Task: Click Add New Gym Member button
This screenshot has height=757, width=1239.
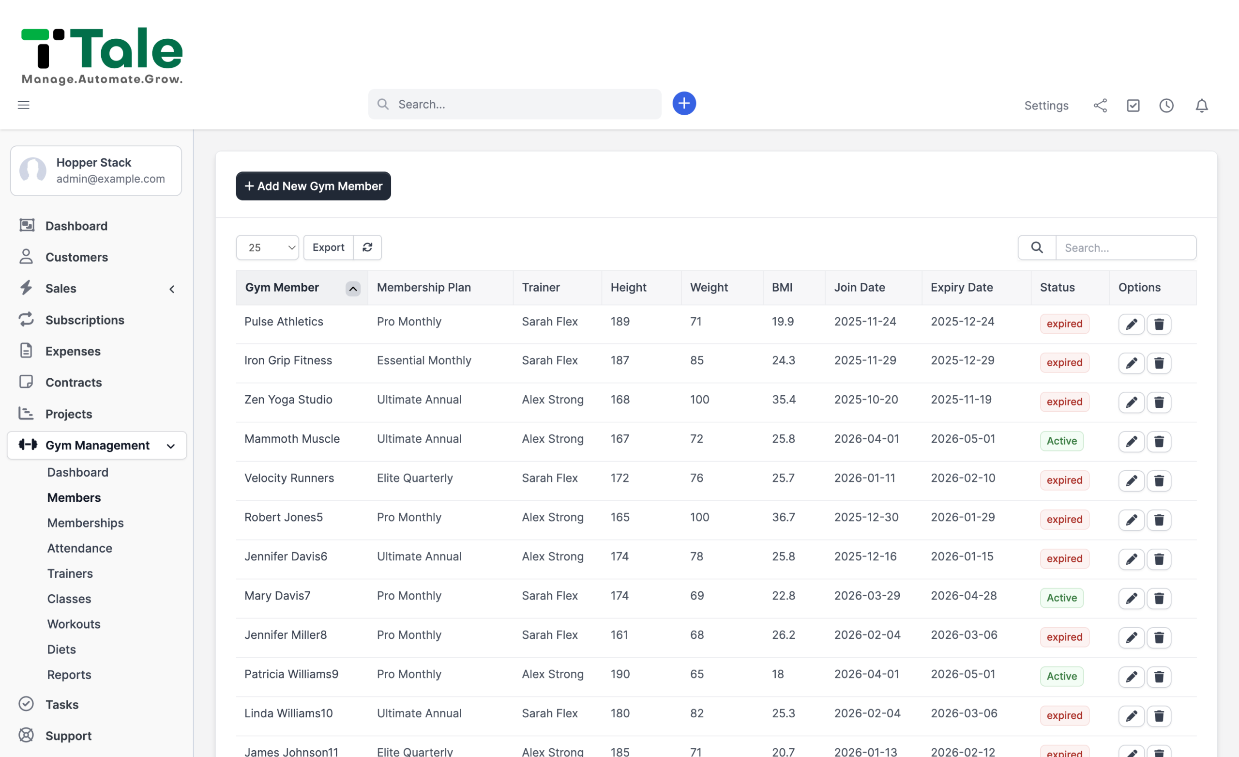Action: [x=313, y=185]
